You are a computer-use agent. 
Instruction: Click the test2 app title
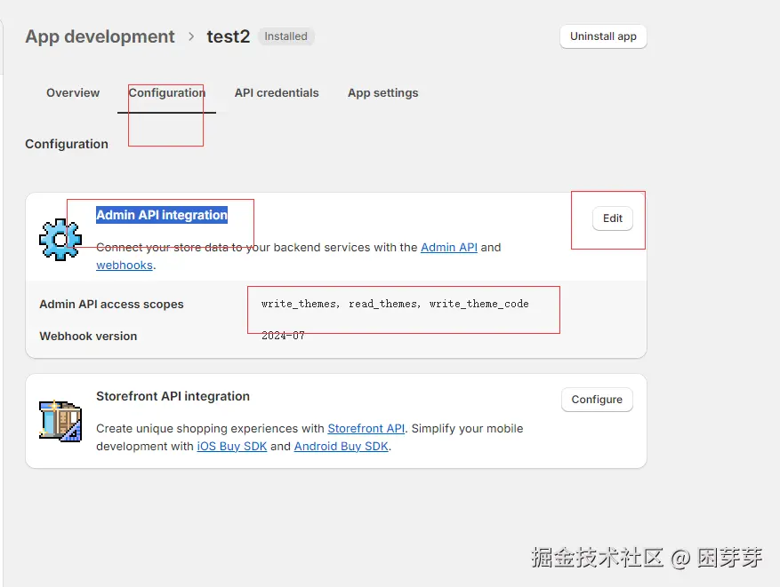229,36
